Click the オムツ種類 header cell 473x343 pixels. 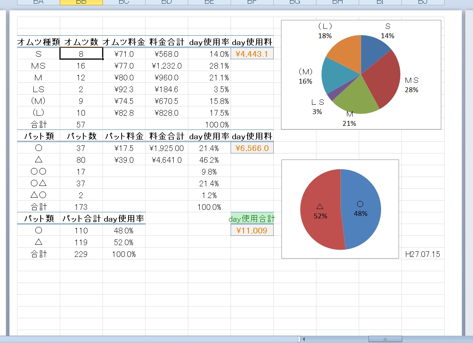39,42
